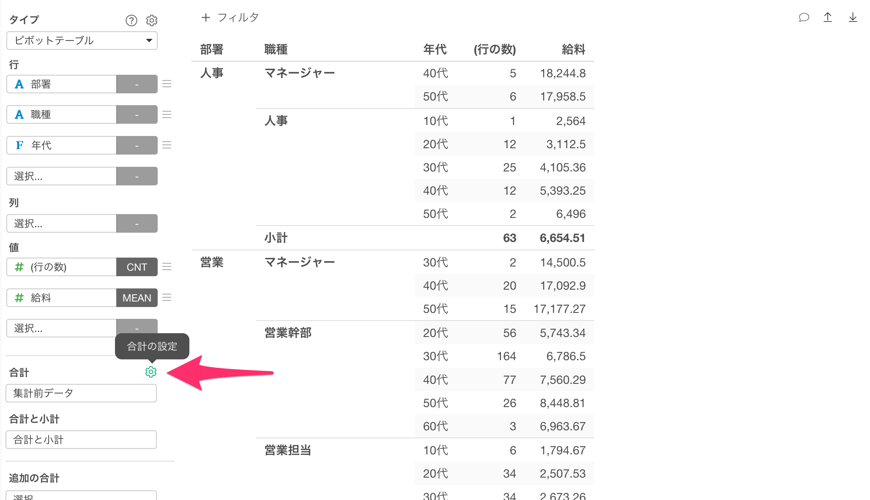The height and width of the screenshot is (500, 870).
Task: Click the hamburger menu icon for 職種 row
Action: (167, 114)
